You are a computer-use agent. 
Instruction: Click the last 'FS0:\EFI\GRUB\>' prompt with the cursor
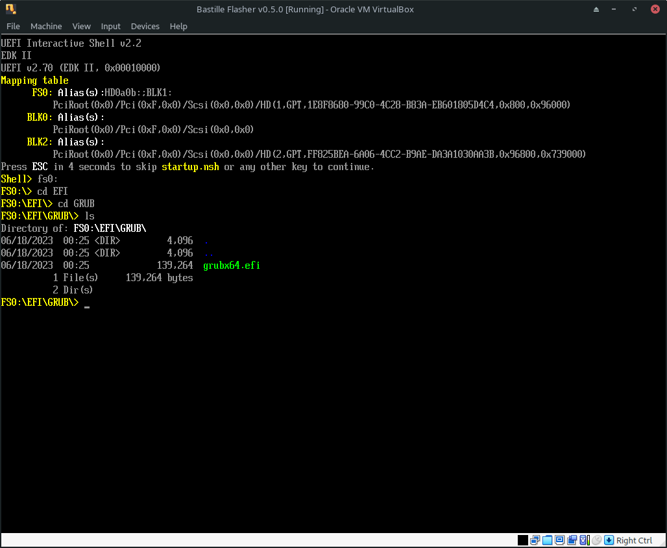pos(40,303)
